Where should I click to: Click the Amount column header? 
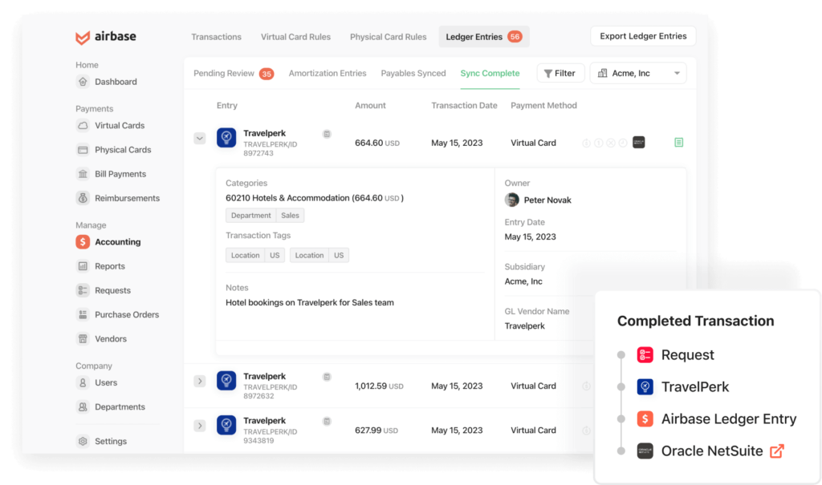(x=370, y=105)
